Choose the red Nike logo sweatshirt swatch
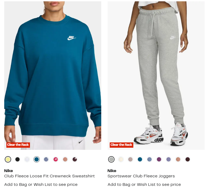The width and height of the screenshot is (207, 189). [56, 159]
